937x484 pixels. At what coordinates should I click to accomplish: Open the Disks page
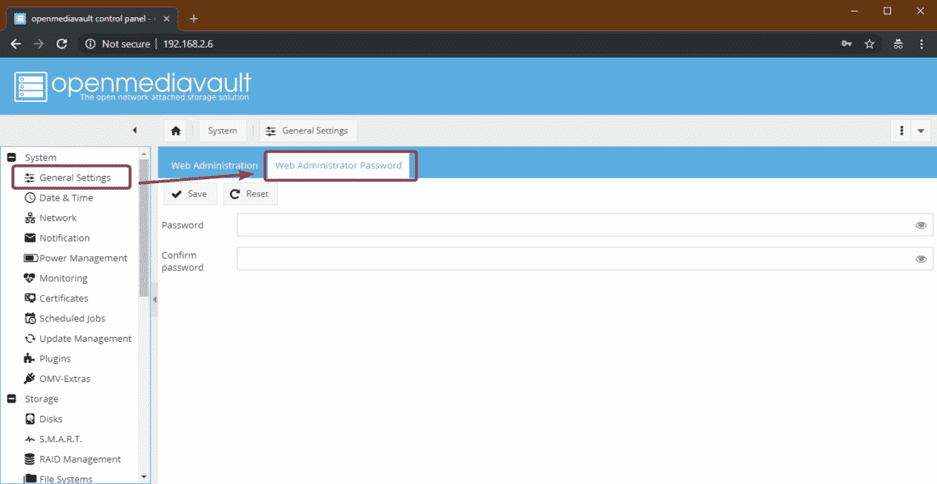click(x=43, y=419)
